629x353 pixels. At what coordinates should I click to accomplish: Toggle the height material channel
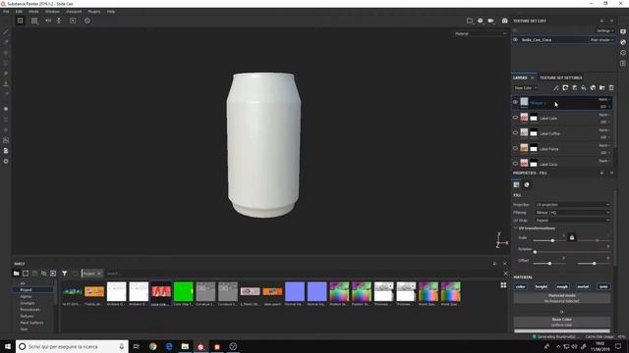coord(542,286)
